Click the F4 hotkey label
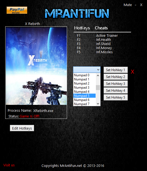 point(79,48)
